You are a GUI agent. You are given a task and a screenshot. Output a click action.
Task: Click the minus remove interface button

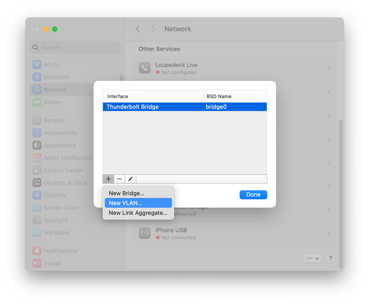tap(119, 179)
